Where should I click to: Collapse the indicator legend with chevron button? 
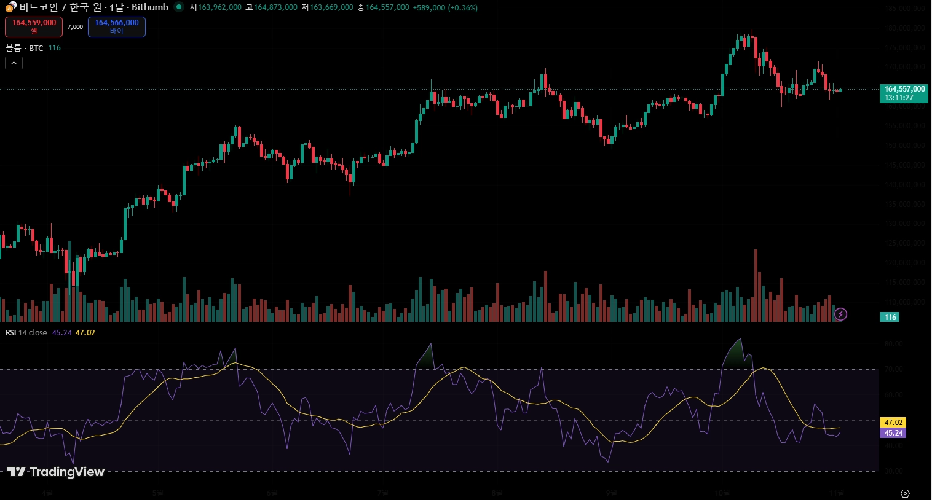point(14,63)
